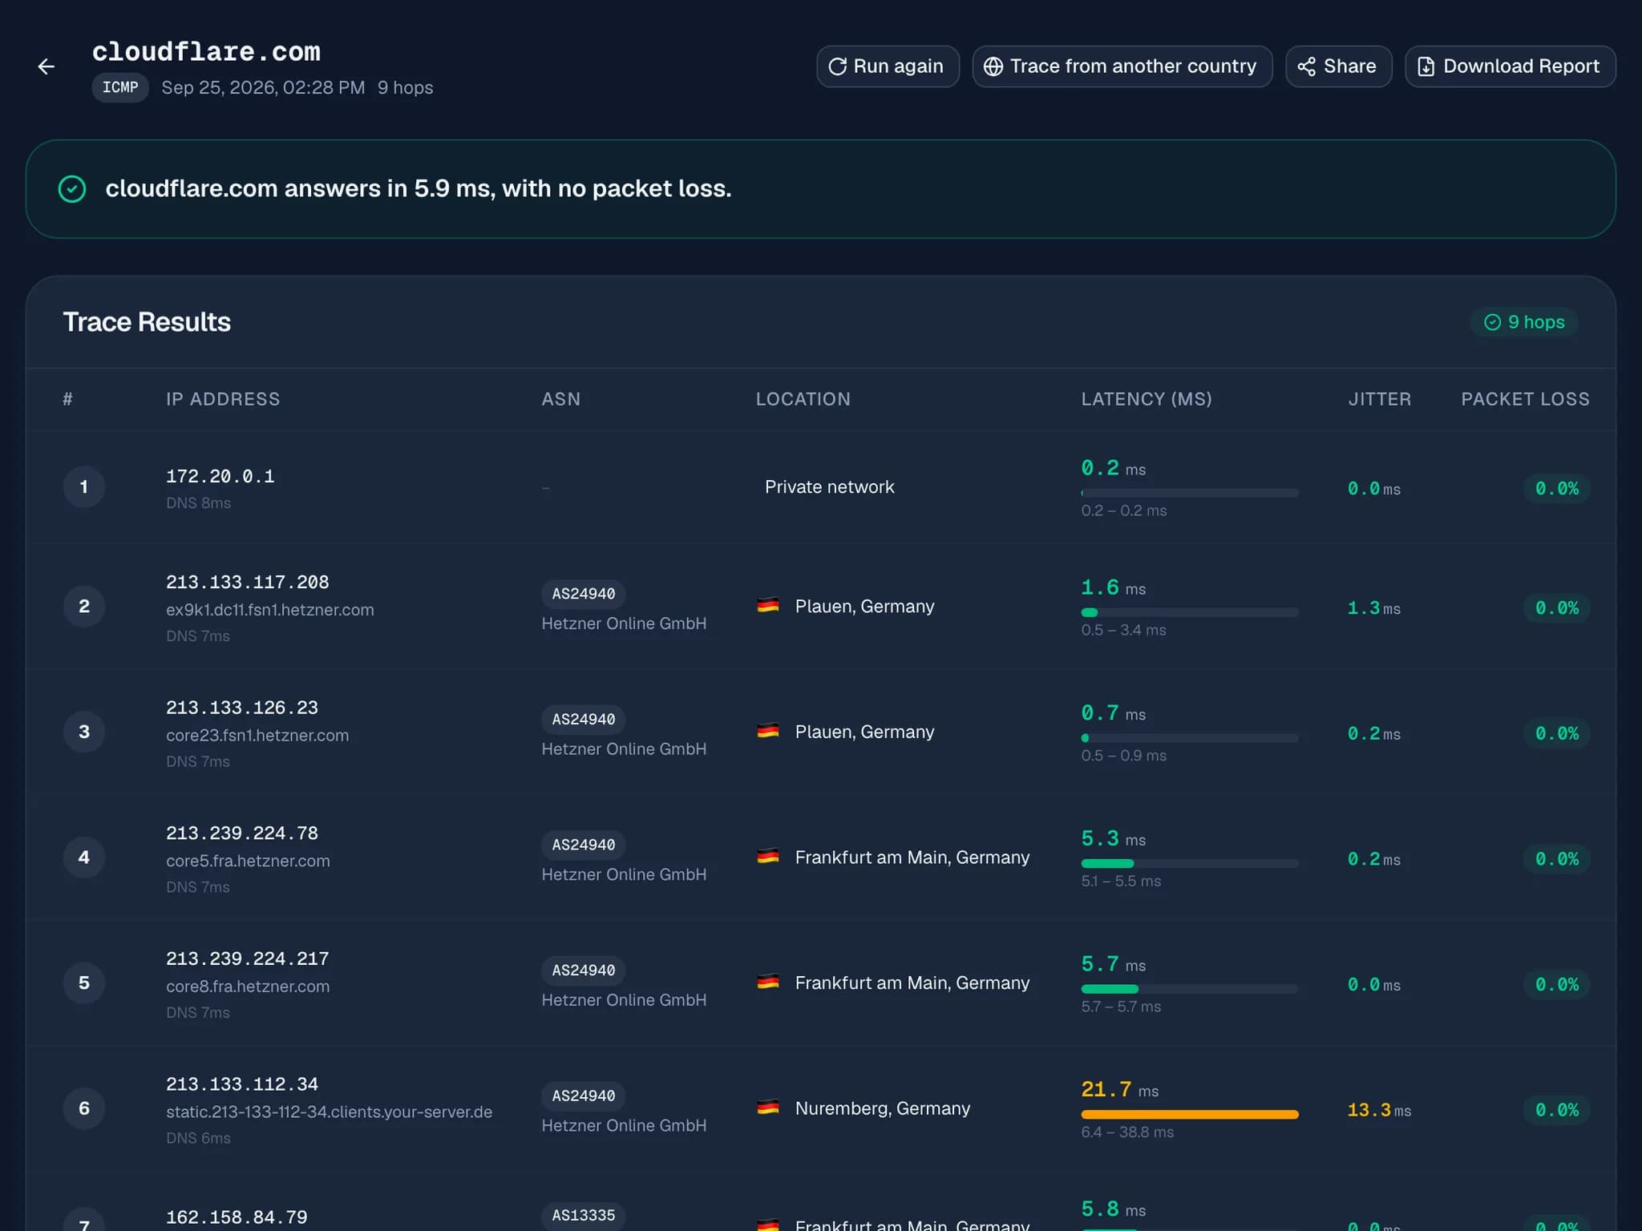The image size is (1642, 1231).
Task: Click the JITTER column header
Action: pos(1380,399)
